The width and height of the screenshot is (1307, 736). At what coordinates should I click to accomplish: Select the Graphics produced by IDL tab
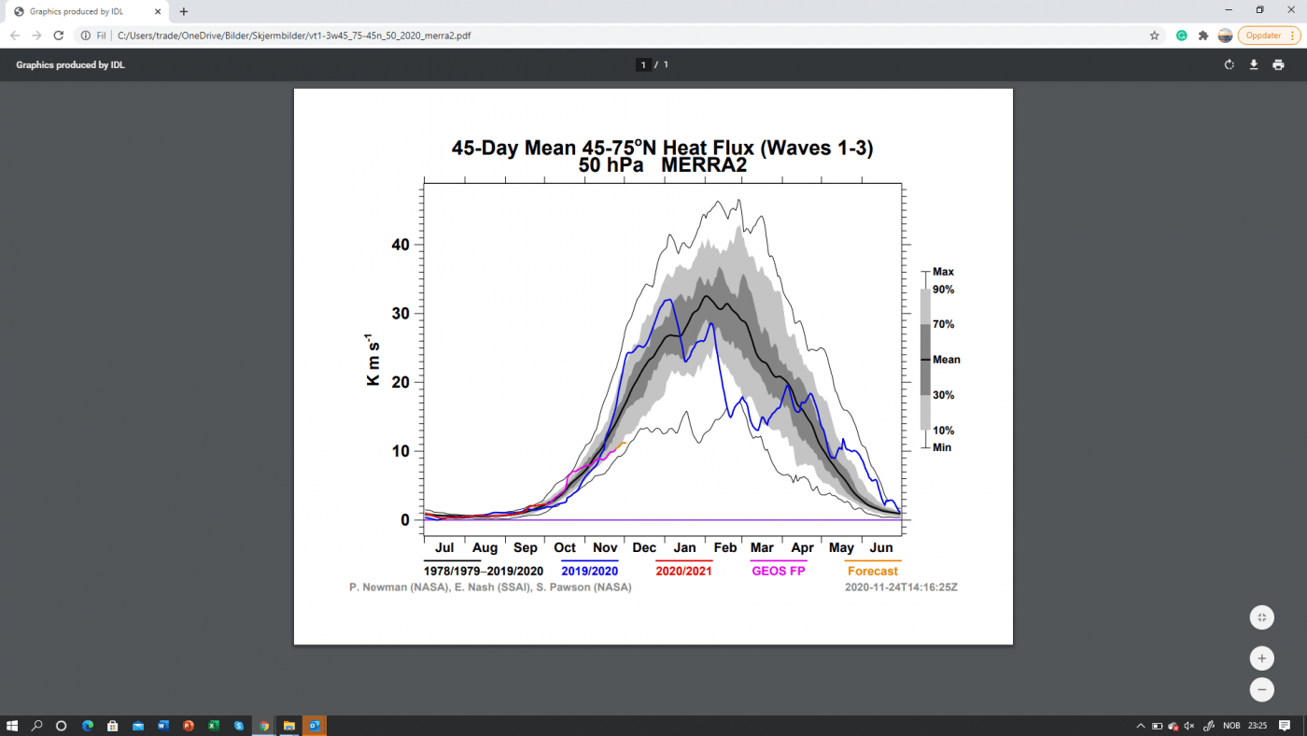coord(86,11)
